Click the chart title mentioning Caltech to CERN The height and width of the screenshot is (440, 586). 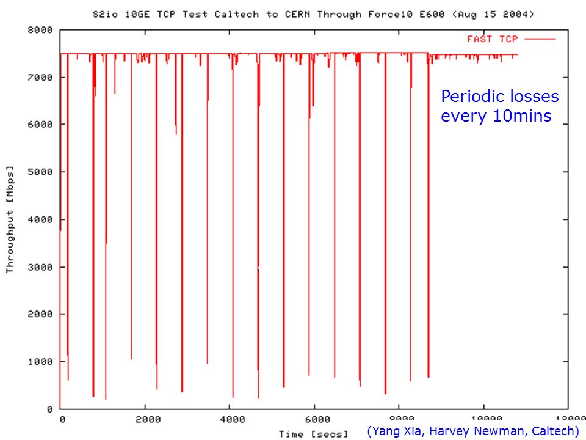[313, 15]
